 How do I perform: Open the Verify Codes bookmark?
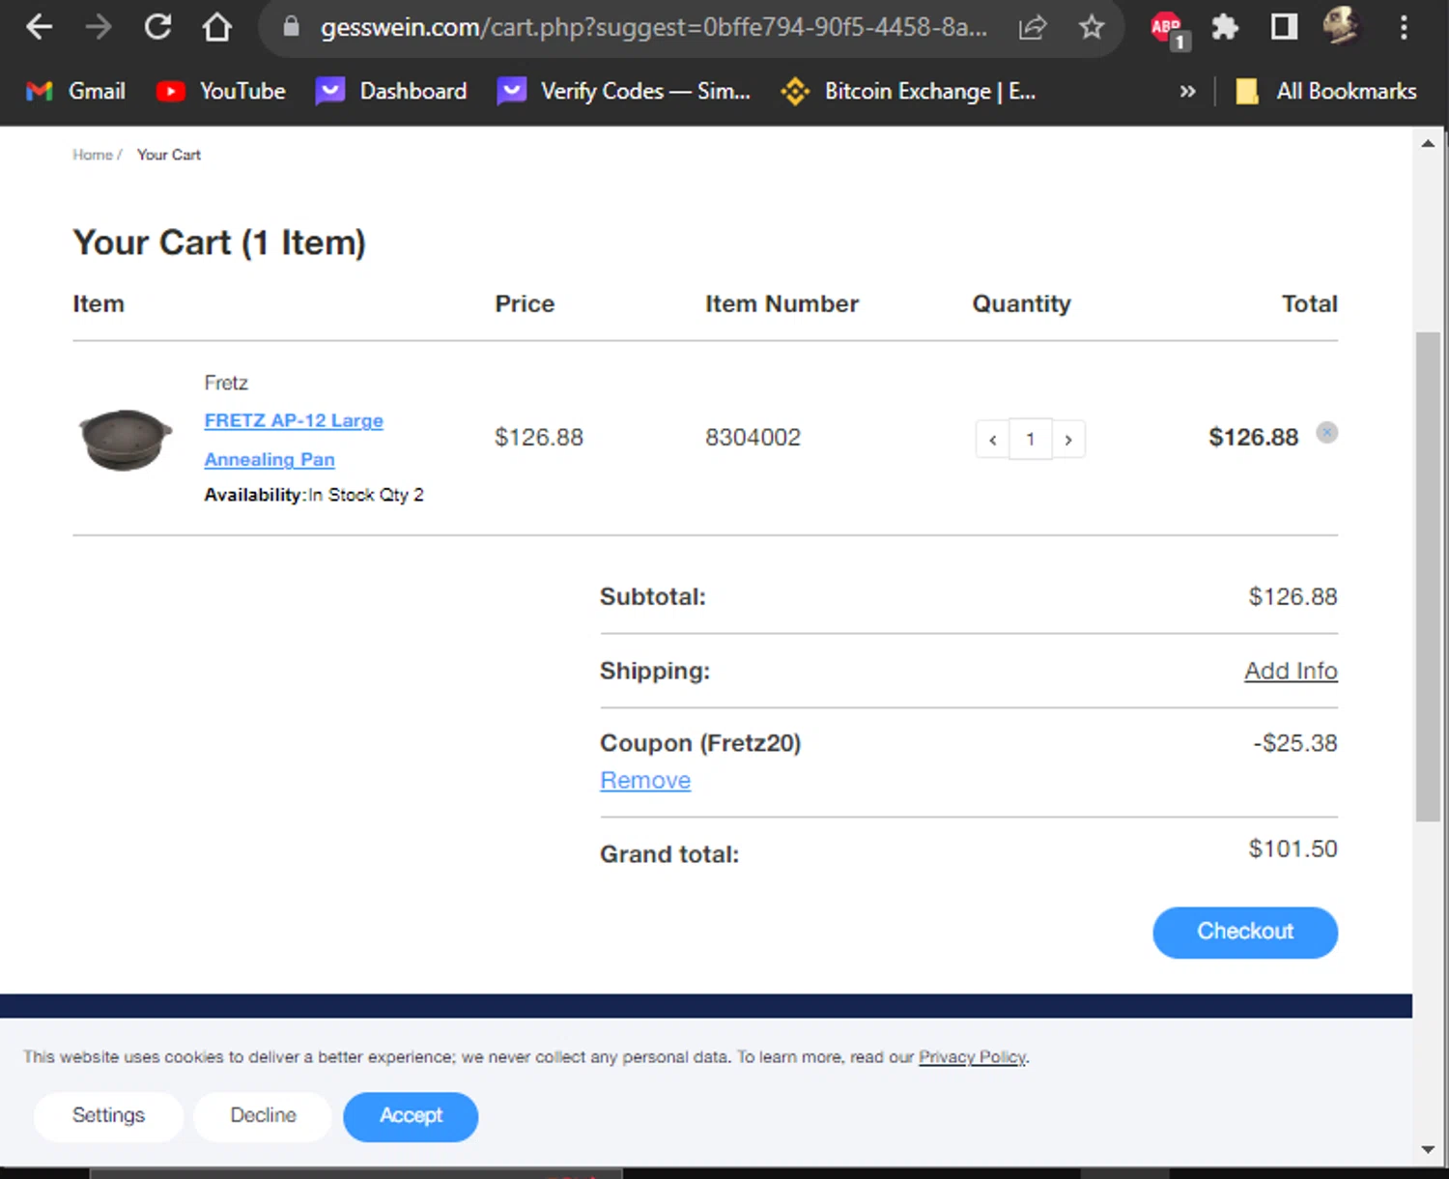click(x=624, y=91)
